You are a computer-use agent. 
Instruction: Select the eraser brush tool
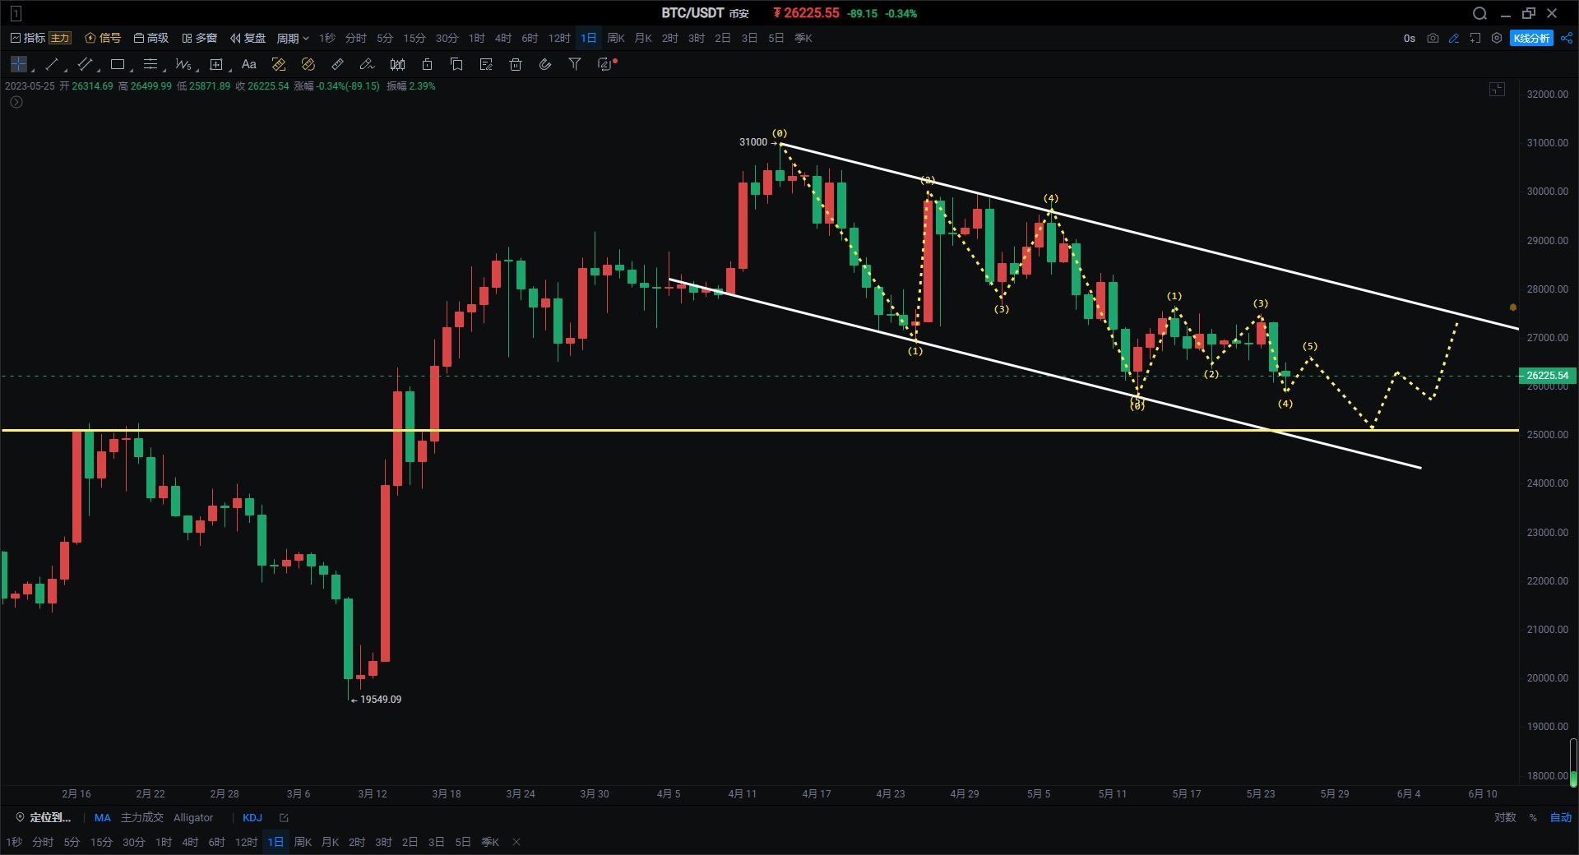pos(367,64)
